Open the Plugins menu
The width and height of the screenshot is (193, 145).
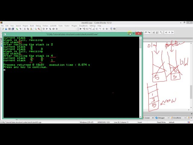[74, 26]
